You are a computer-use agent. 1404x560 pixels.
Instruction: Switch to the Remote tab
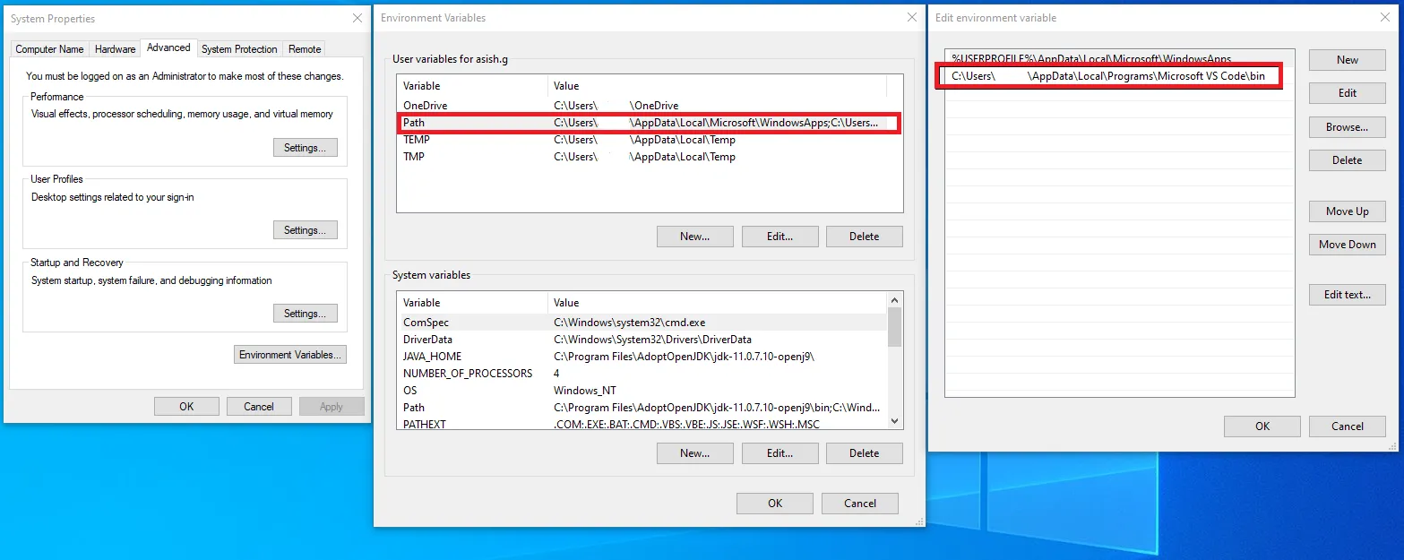[x=305, y=49]
